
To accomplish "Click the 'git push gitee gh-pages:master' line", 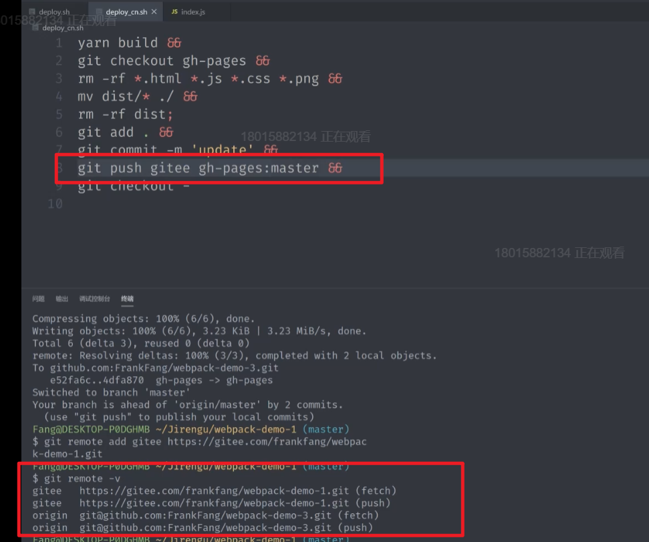I will [x=211, y=168].
